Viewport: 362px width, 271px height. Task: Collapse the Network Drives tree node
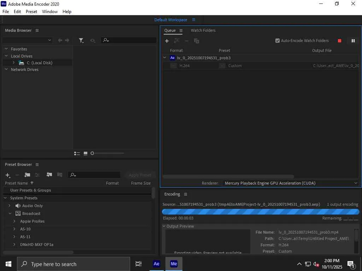click(x=6, y=69)
